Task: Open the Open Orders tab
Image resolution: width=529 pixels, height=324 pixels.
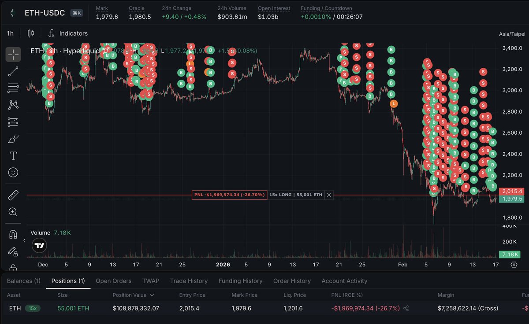Action: [114, 281]
